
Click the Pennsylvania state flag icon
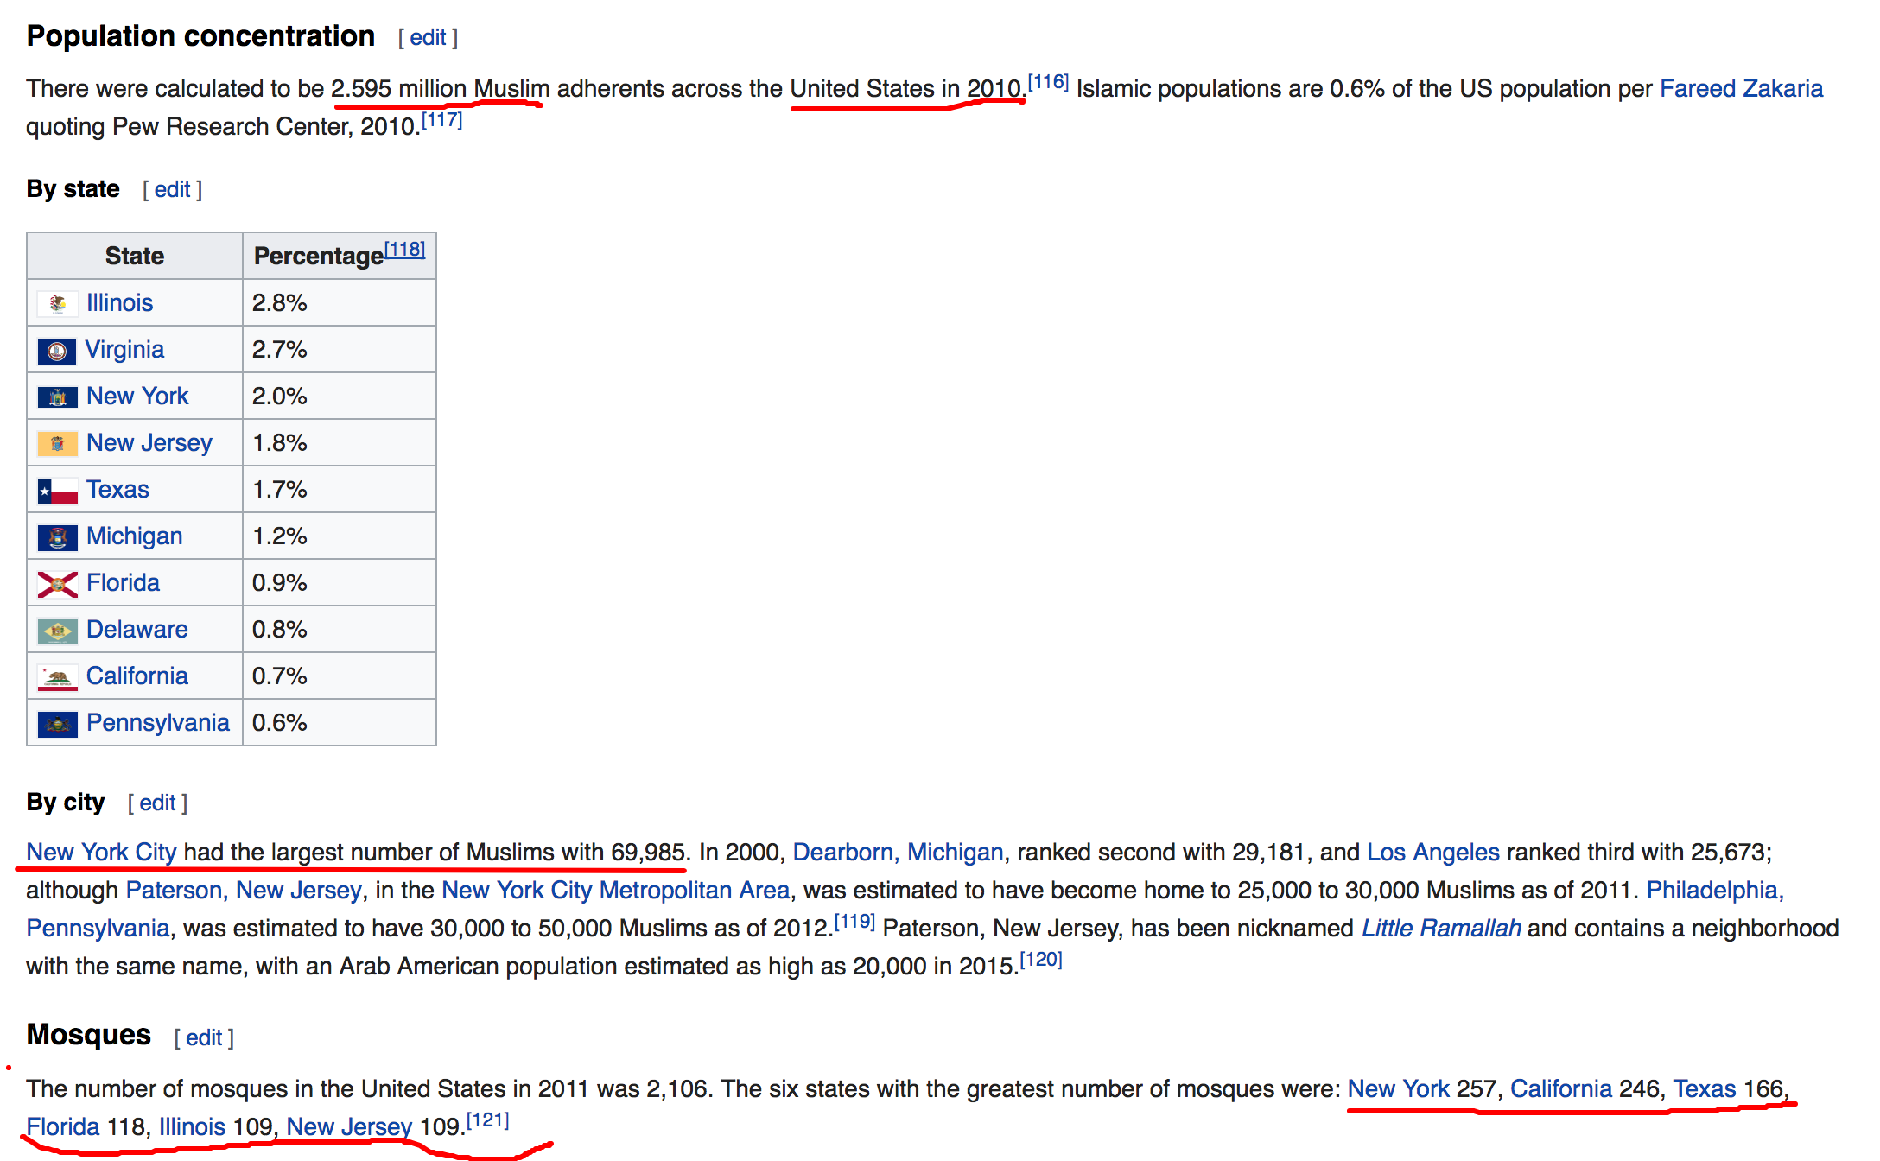pyautogui.click(x=57, y=724)
